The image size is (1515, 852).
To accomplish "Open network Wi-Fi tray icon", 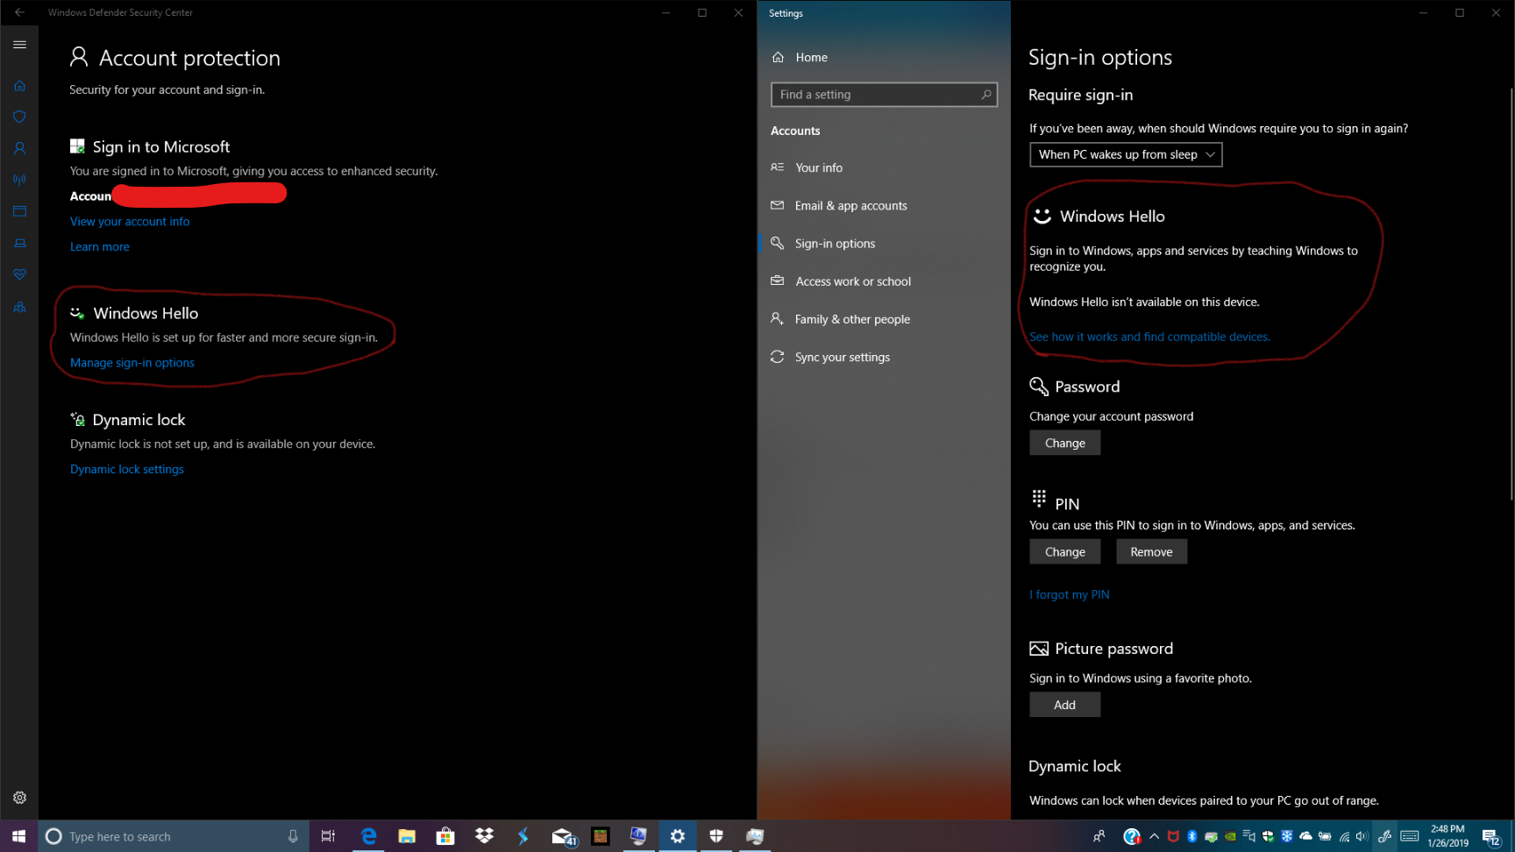I will [1344, 836].
